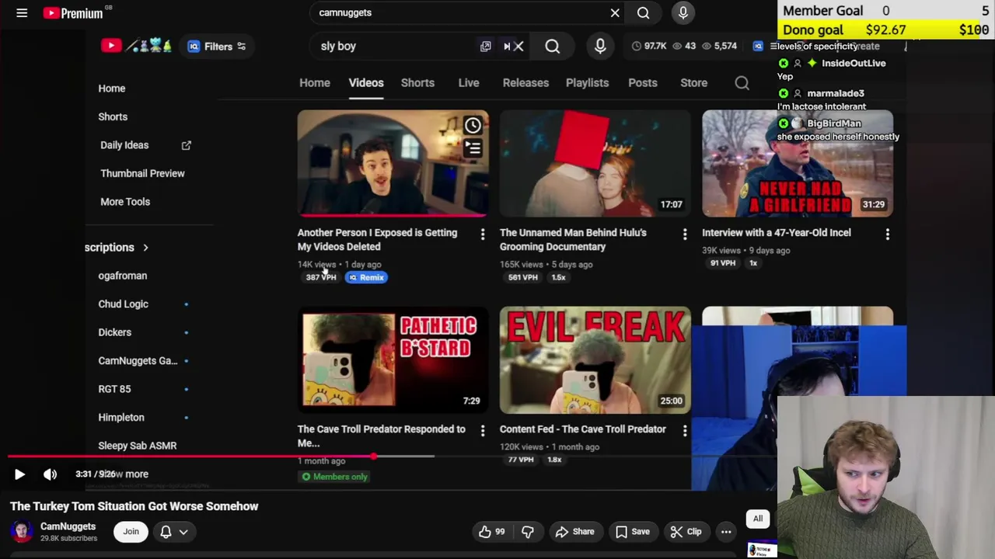This screenshot has height=559, width=995.
Task: Switch to the Home channel tab
Action: 315,82
